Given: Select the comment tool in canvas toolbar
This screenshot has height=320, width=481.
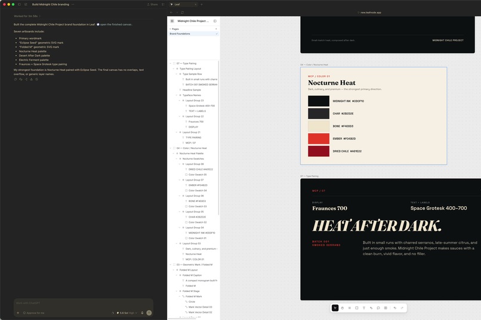Looking at the screenshot, I should [x=378, y=307].
